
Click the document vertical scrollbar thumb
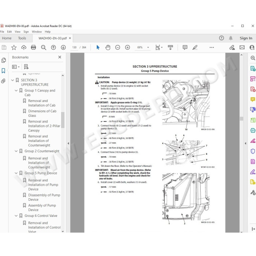pos(241,119)
